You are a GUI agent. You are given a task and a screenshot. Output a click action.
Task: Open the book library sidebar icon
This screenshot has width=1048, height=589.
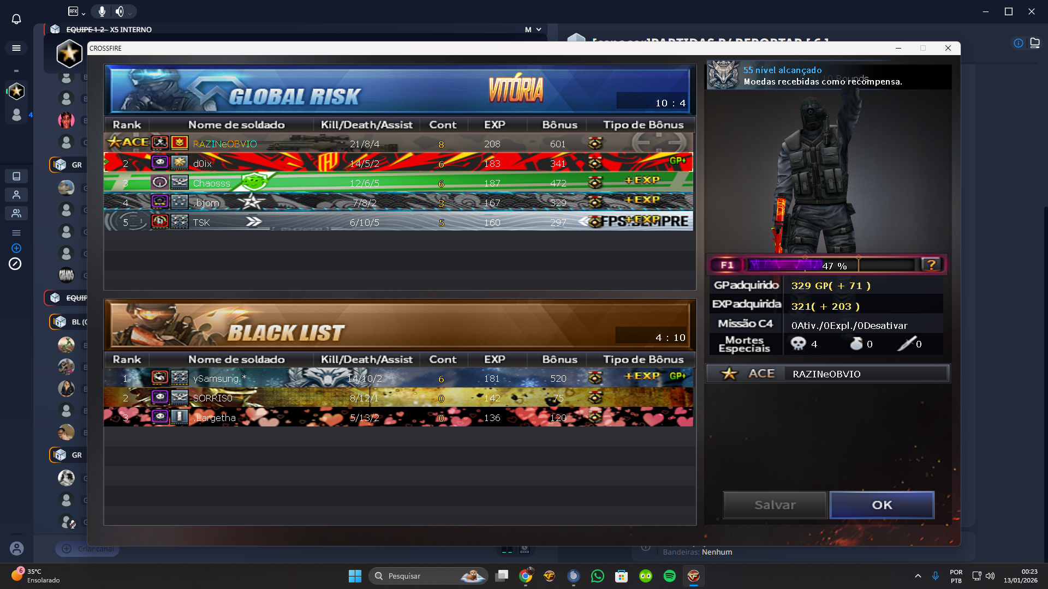click(x=16, y=176)
